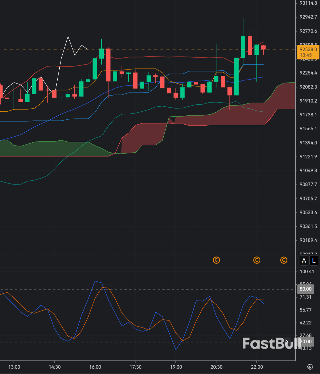
Task: Click the first © attribution icon above the price axis buttons
Action: coord(216,260)
